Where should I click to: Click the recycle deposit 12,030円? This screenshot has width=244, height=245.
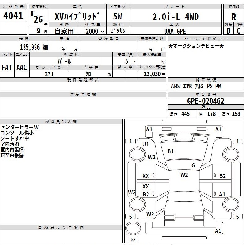[154, 74]
